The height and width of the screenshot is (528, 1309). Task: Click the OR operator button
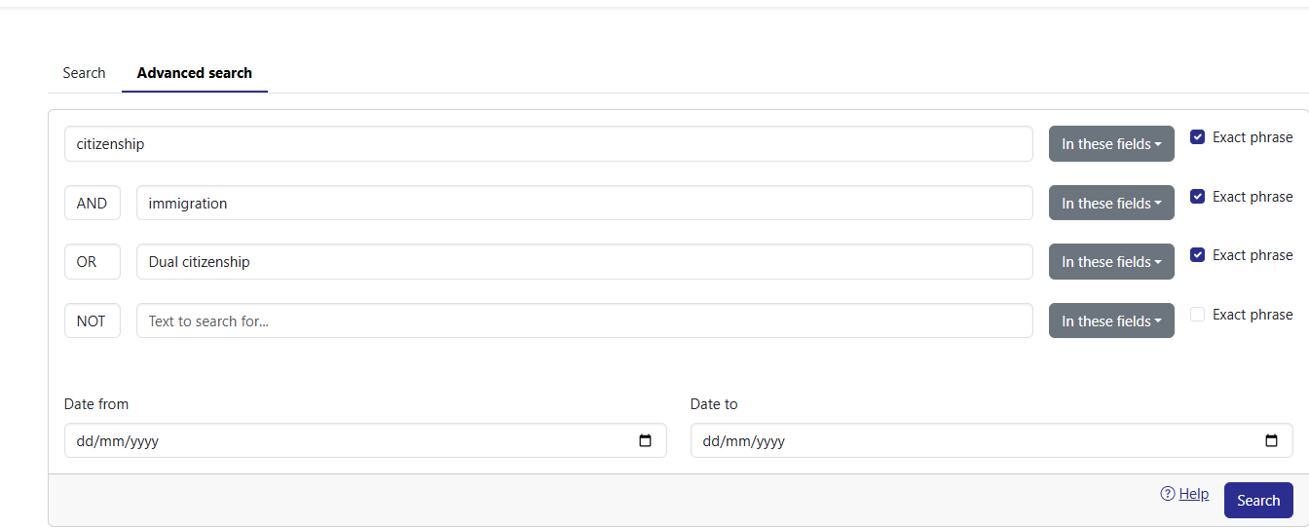(x=93, y=262)
